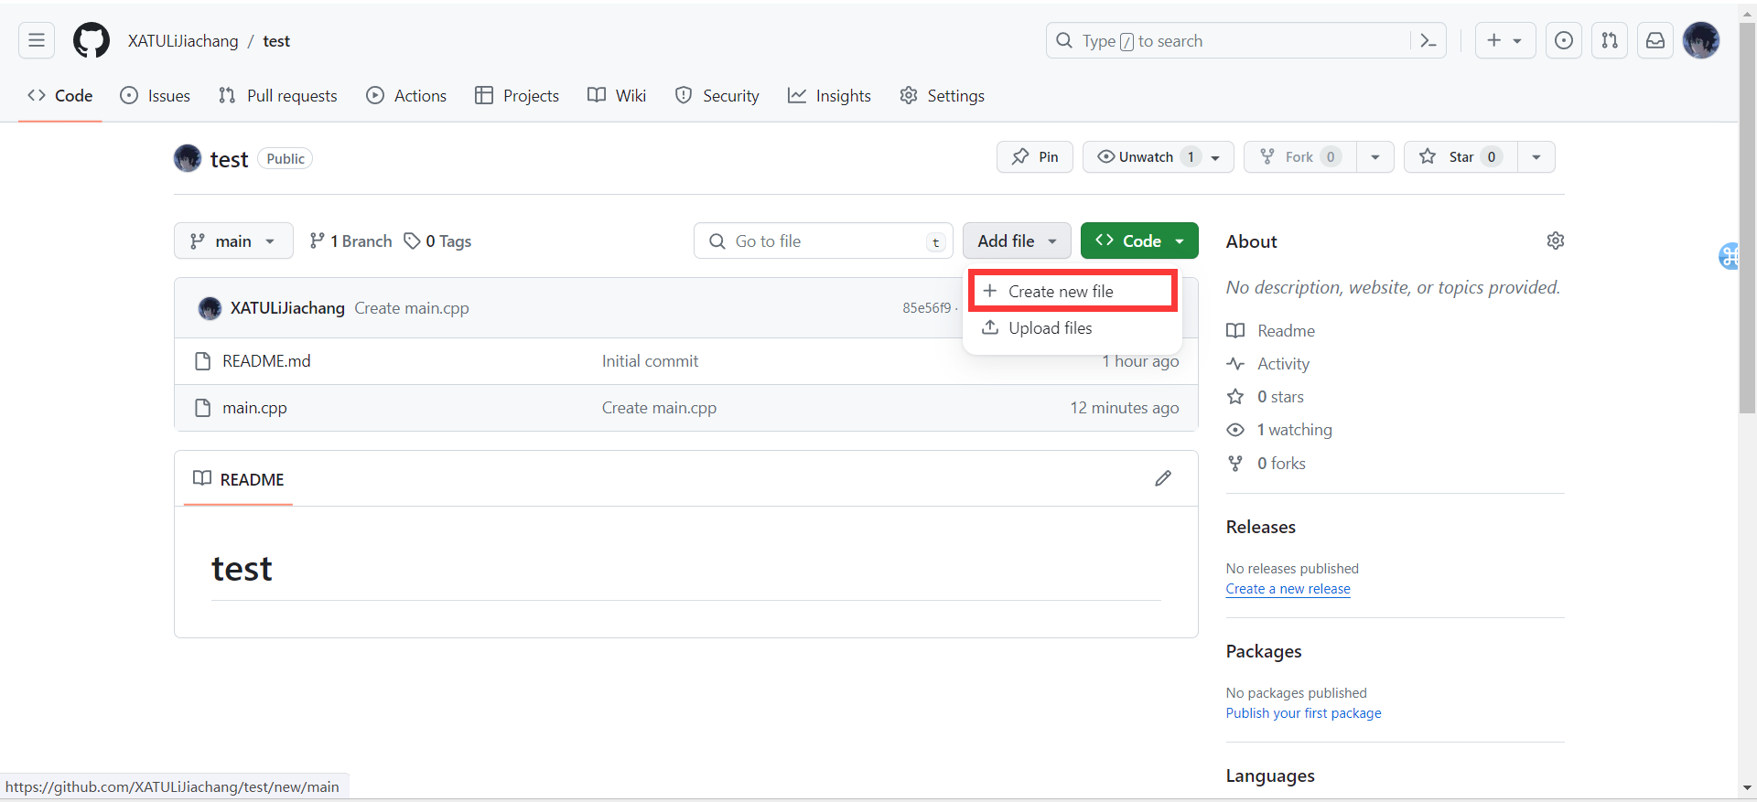Click Create a new release link

(x=1288, y=589)
